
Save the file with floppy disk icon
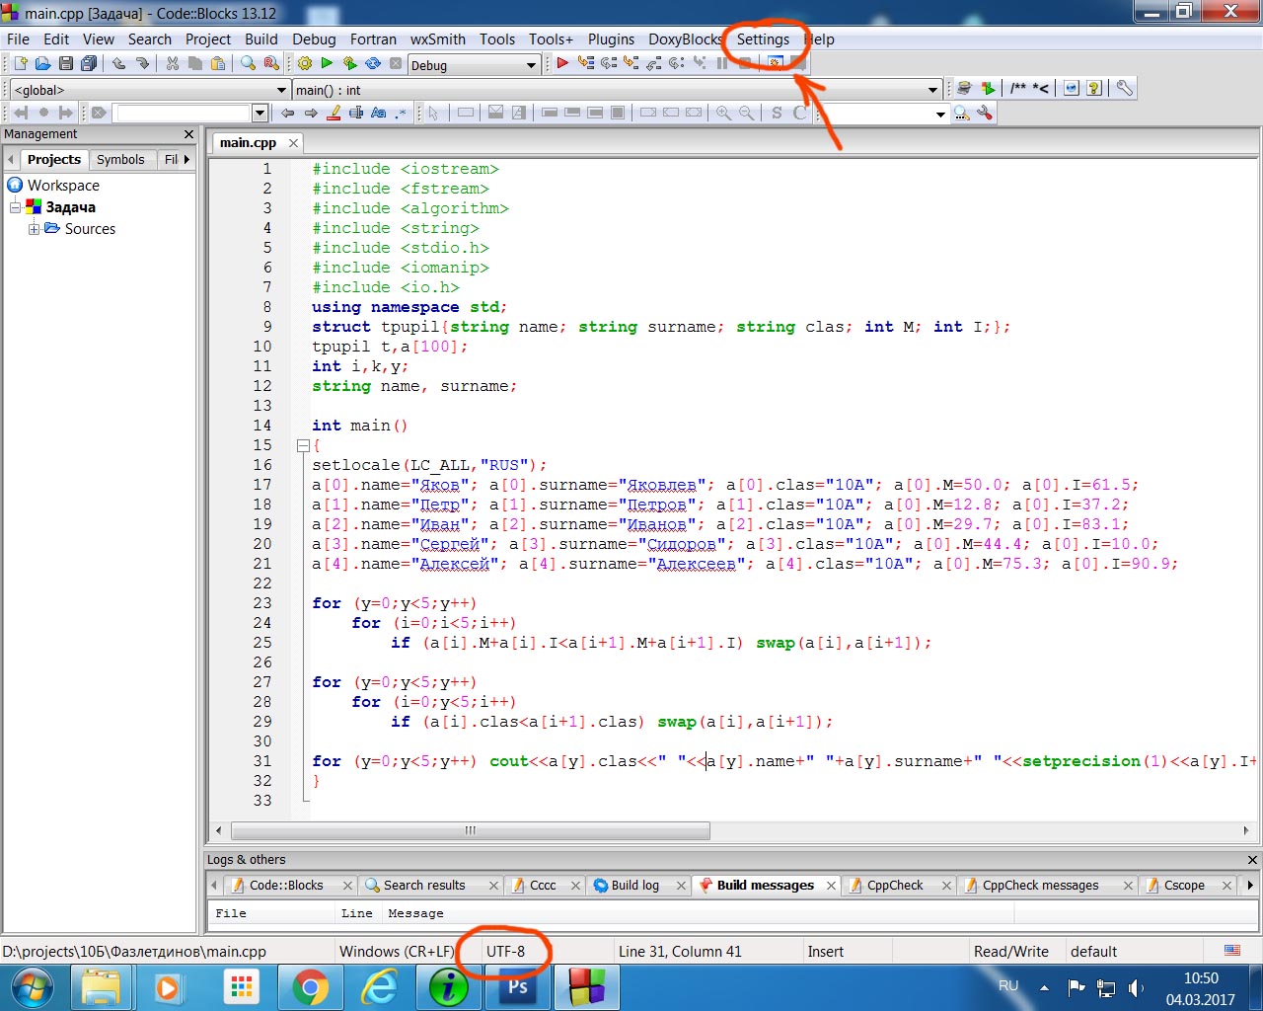point(66,64)
